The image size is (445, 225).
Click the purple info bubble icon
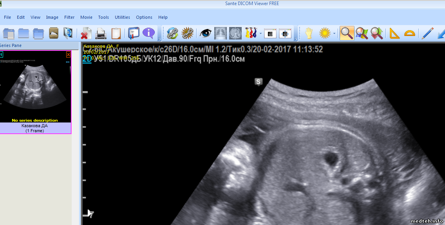[x=148, y=33]
